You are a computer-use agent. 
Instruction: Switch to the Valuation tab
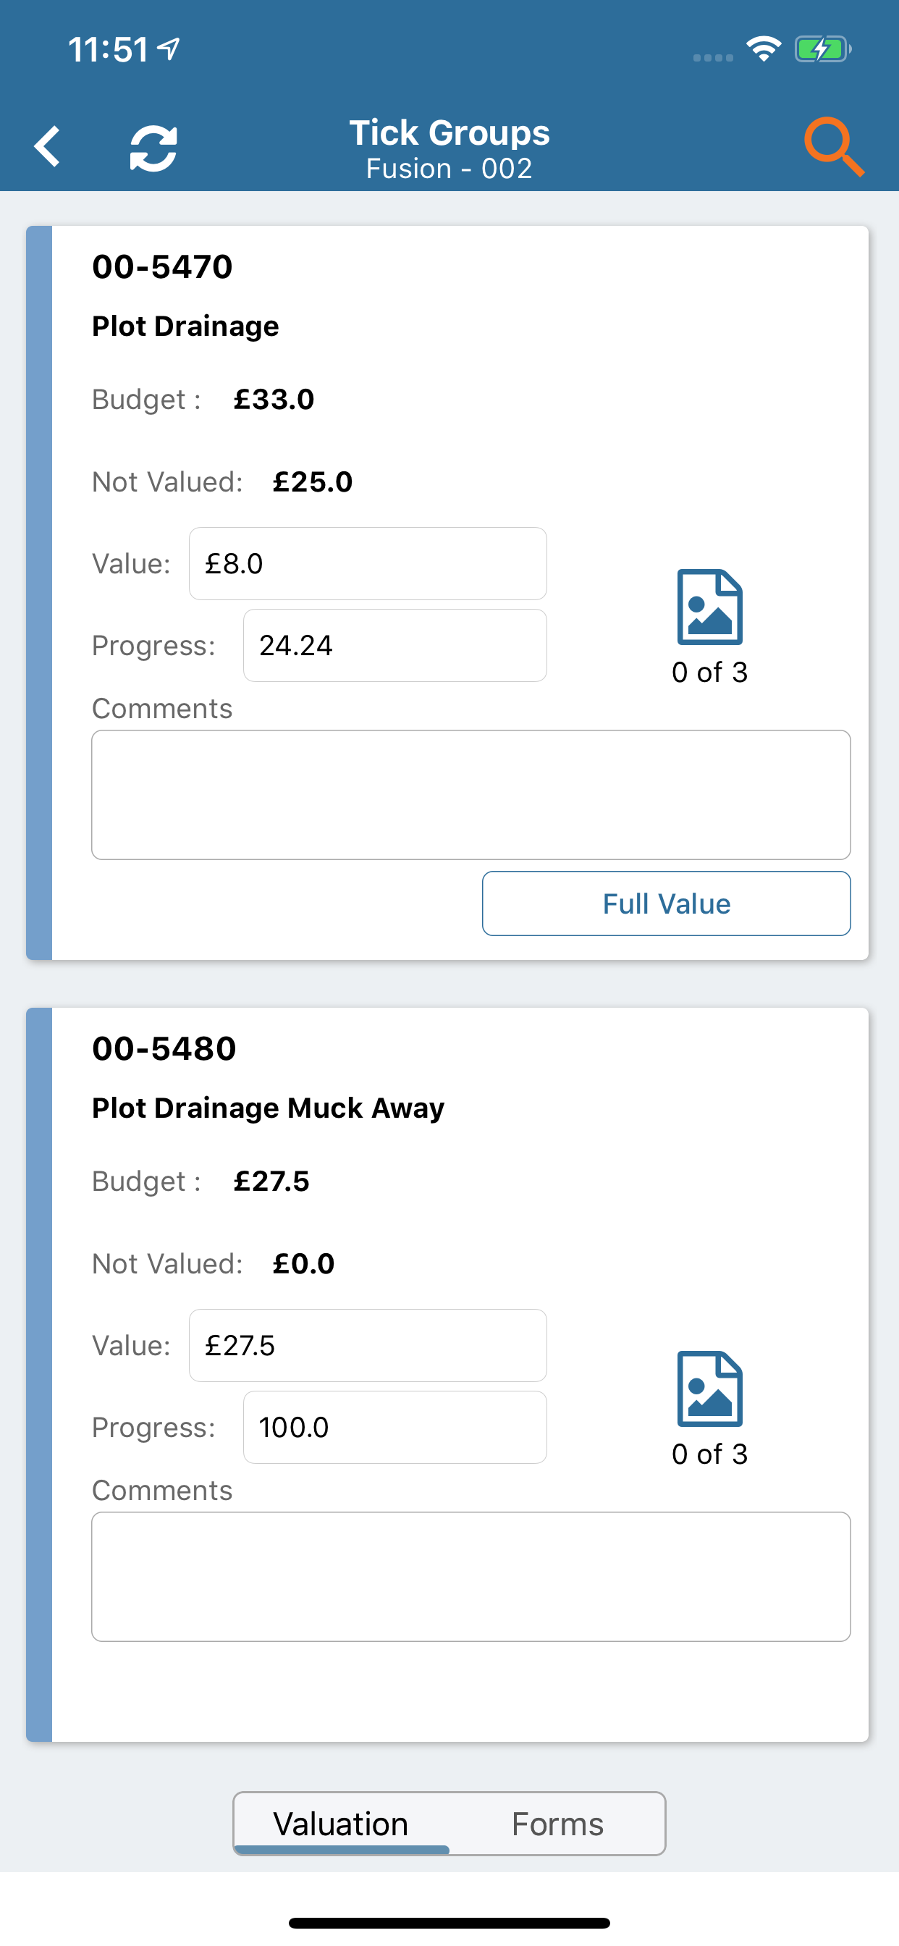click(341, 1824)
